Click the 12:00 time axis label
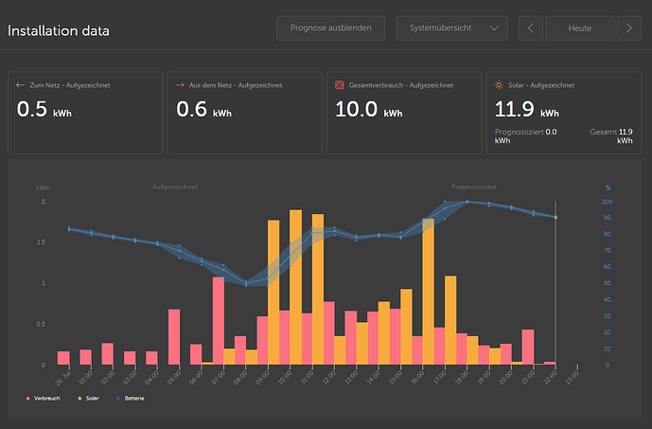The height and width of the screenshot is (429, 652). point(329,378)
